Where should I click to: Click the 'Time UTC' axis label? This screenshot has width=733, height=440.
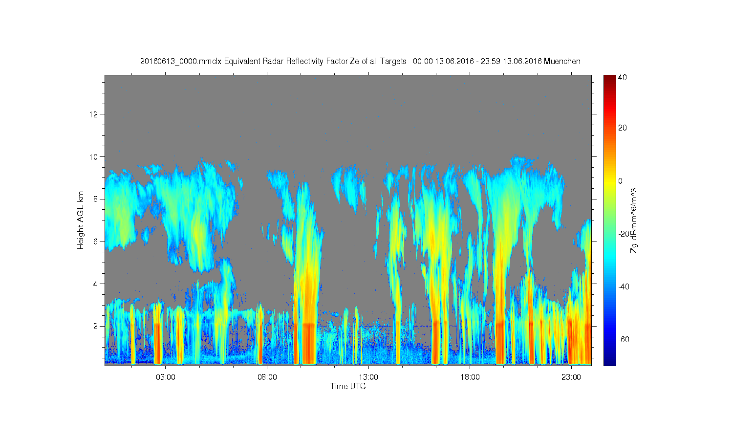pos(348,386)
